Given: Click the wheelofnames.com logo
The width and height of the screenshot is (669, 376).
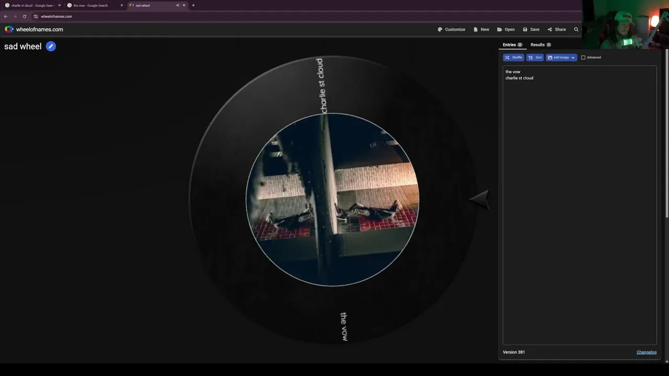Looking at the screenshot, I should tap(34, 29).
